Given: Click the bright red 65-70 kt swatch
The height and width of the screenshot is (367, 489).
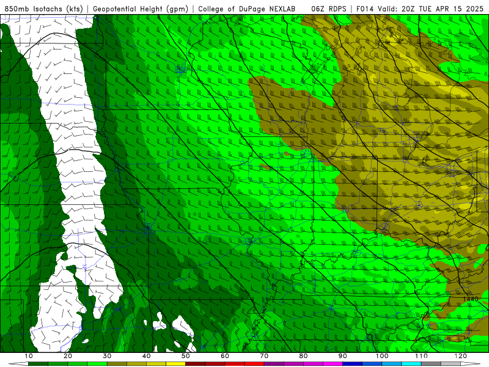Looking at the screenshot, I should point(254,364).
